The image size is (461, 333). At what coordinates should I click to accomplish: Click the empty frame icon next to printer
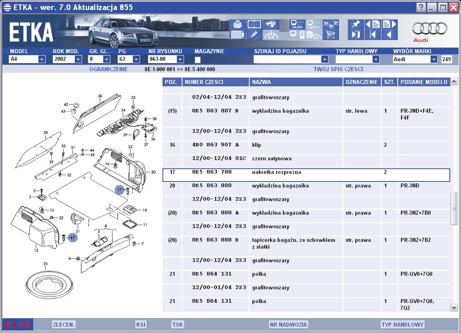pos(255,24)
